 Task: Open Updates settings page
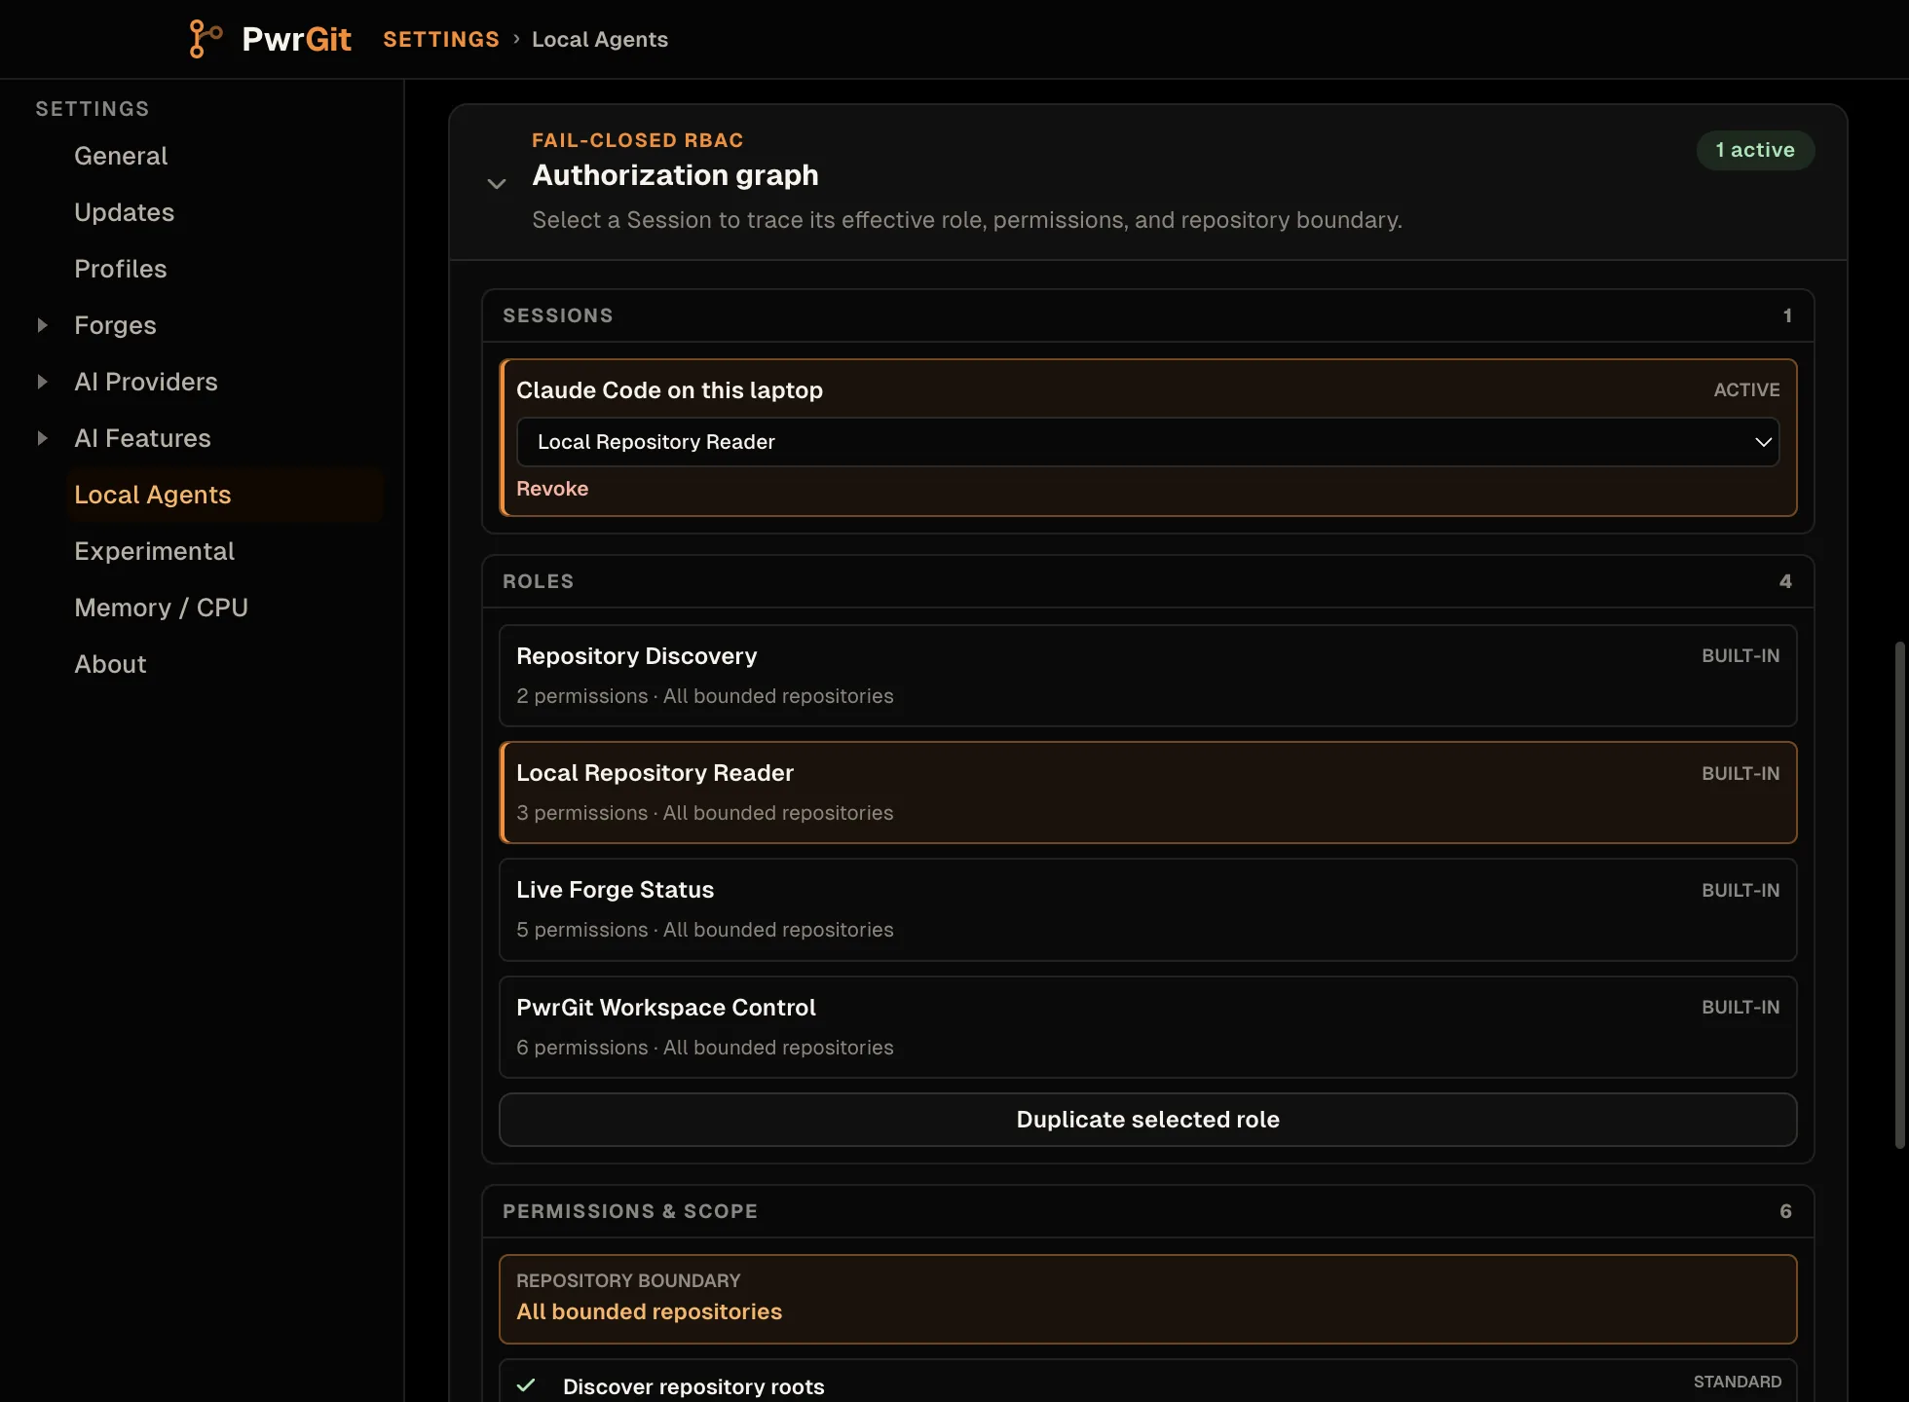[x=124, y=212]
